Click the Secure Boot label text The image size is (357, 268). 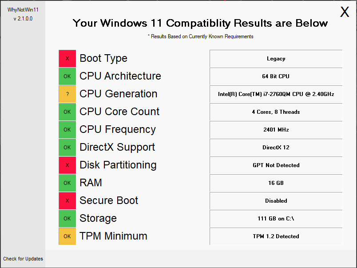click(109, 200)
